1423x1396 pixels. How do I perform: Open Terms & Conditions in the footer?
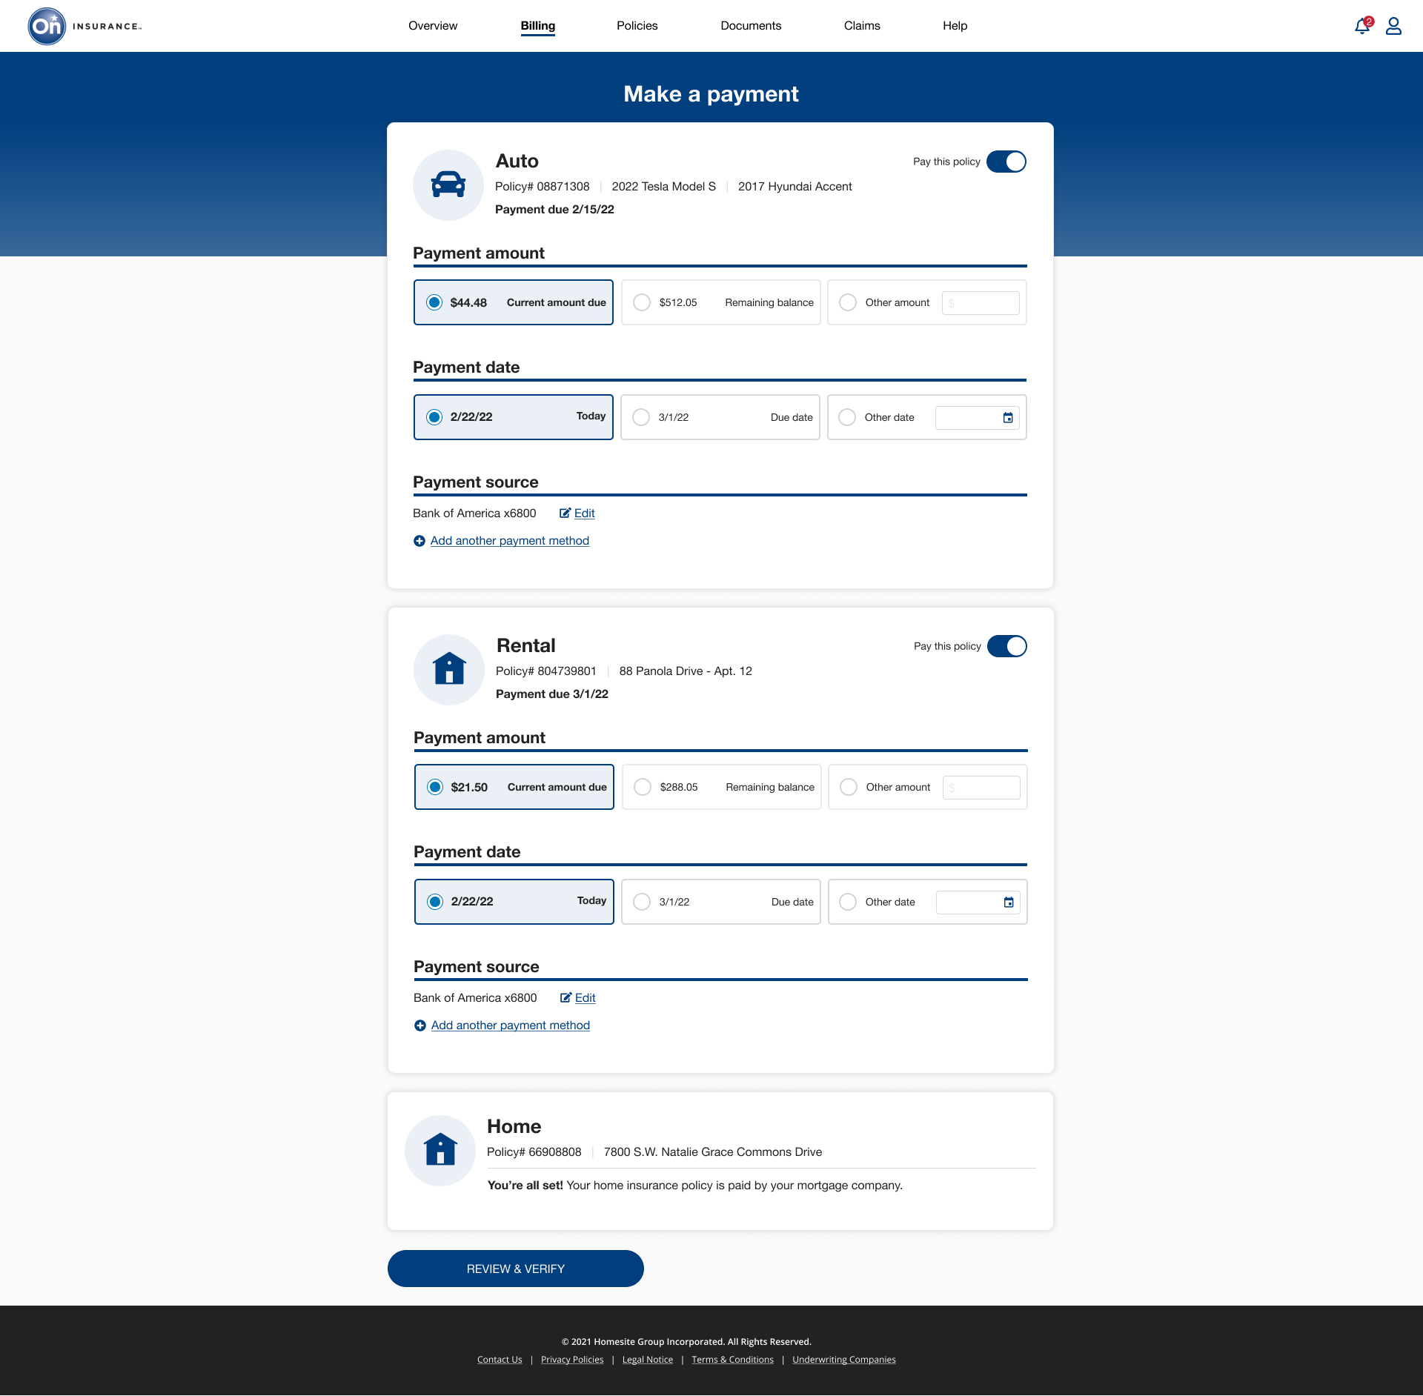(732, 1360)
